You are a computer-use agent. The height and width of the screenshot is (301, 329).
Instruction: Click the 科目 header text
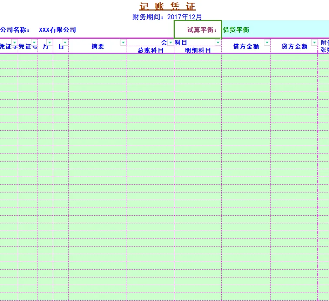[181, 42]
